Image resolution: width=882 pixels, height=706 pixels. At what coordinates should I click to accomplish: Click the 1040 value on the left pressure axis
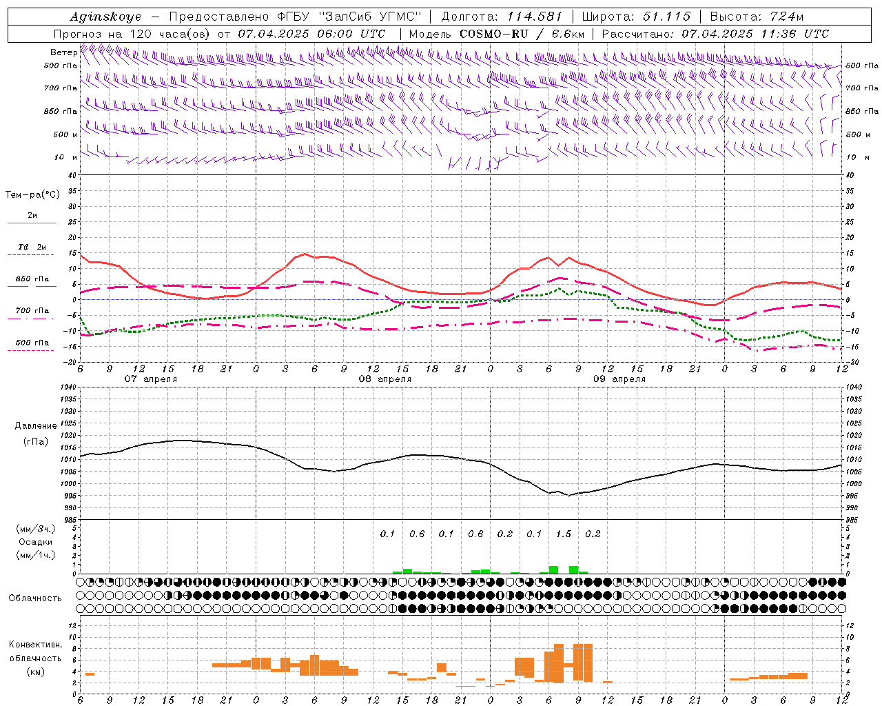67,387
